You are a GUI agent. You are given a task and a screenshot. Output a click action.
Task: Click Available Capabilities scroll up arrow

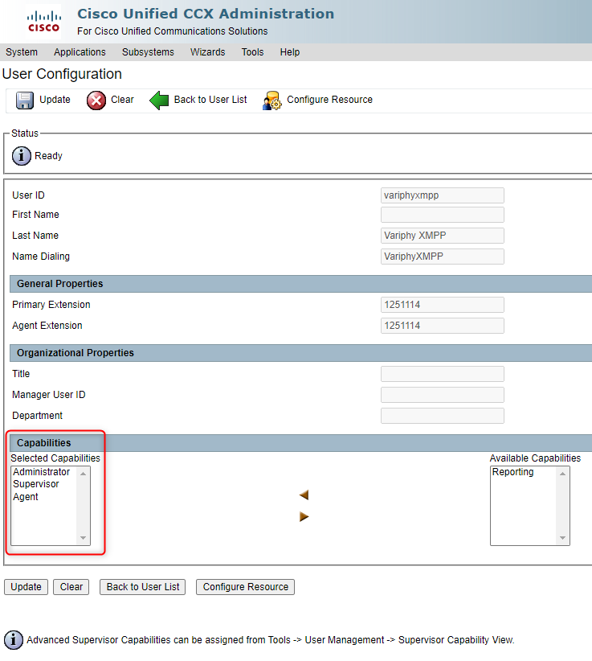tap(562, 474)
